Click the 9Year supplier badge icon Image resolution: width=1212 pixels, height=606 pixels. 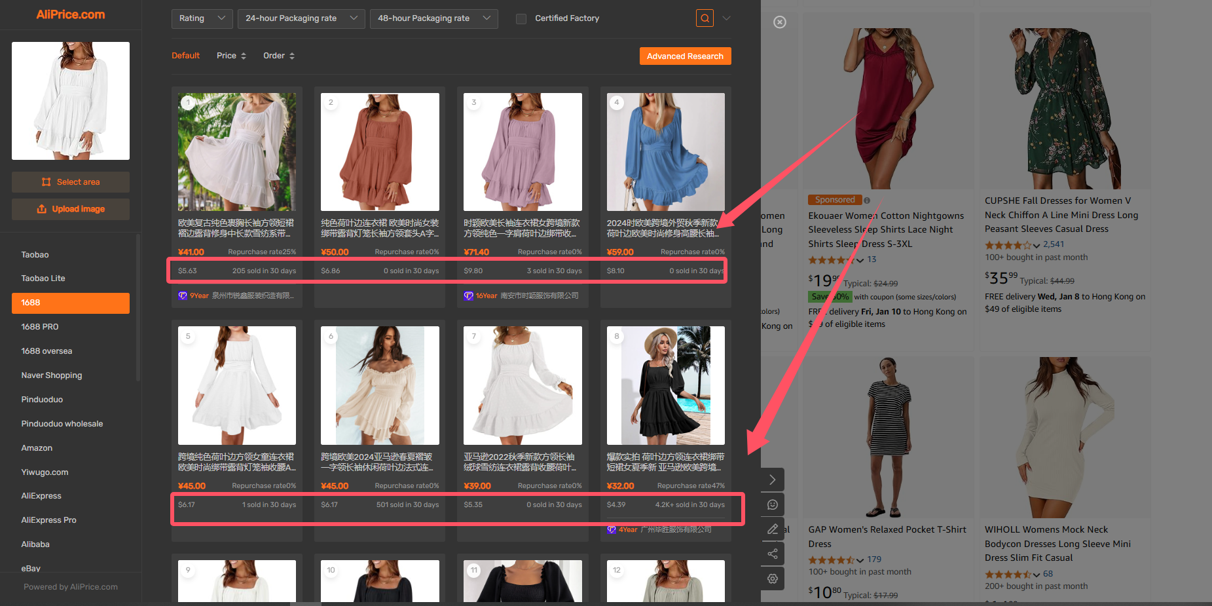pos(183,295)
